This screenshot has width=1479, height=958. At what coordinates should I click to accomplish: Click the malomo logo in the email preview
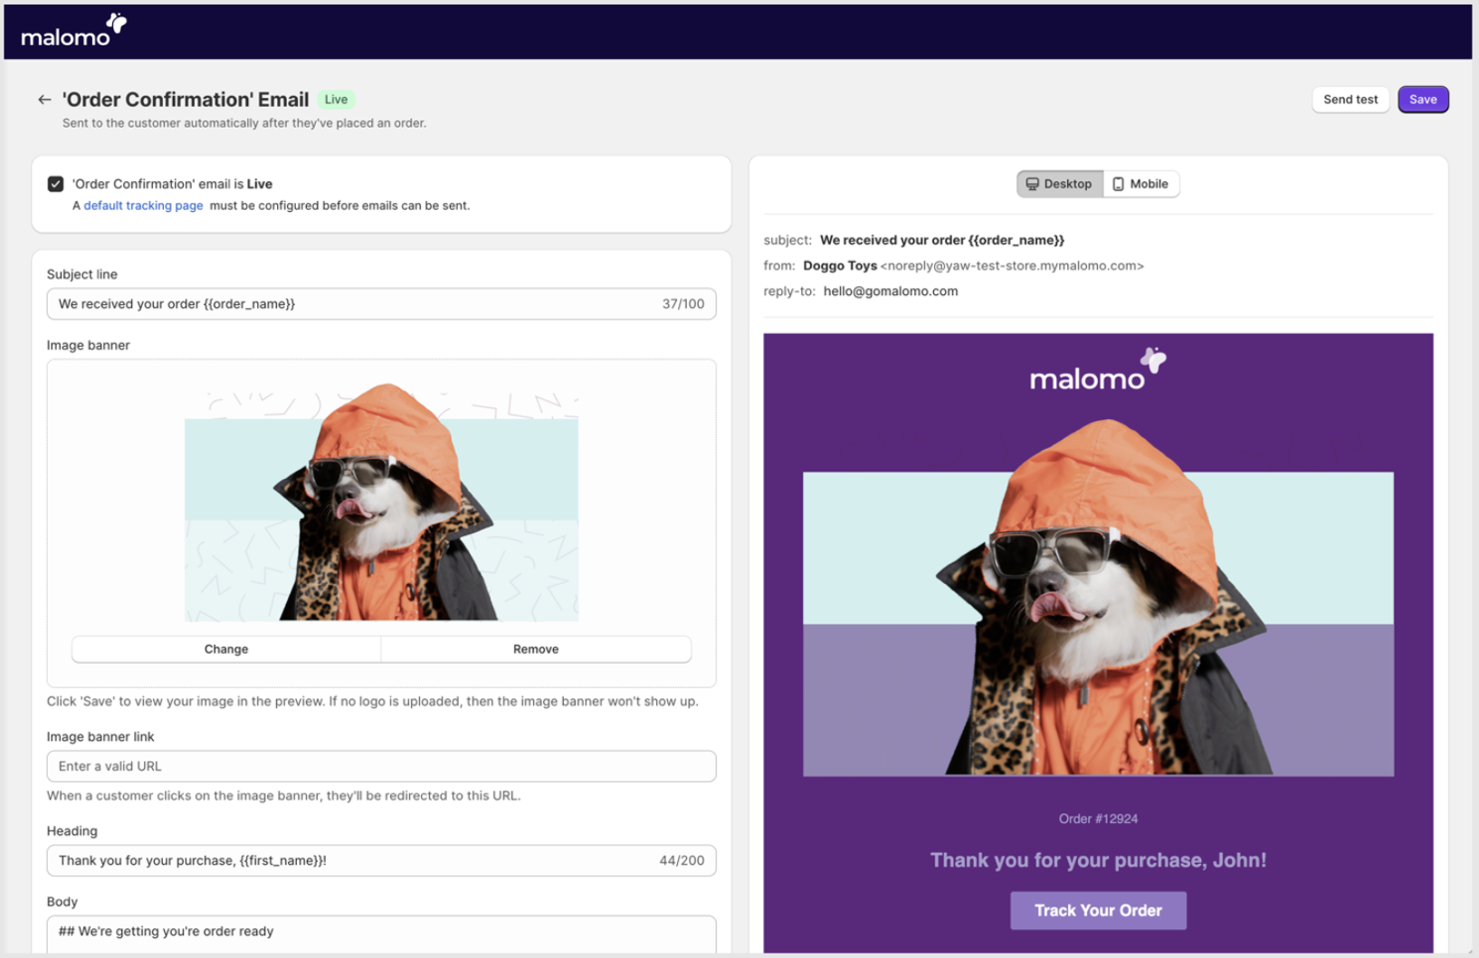(x=1097, y=370)
